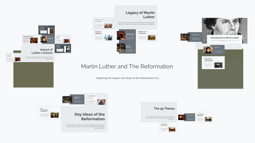Image resolution: width=255 pixels, height=143 pixels.
Task: Open the 'Legacy of Martin Luther' topic heading
Action: [x=140, y=15]
